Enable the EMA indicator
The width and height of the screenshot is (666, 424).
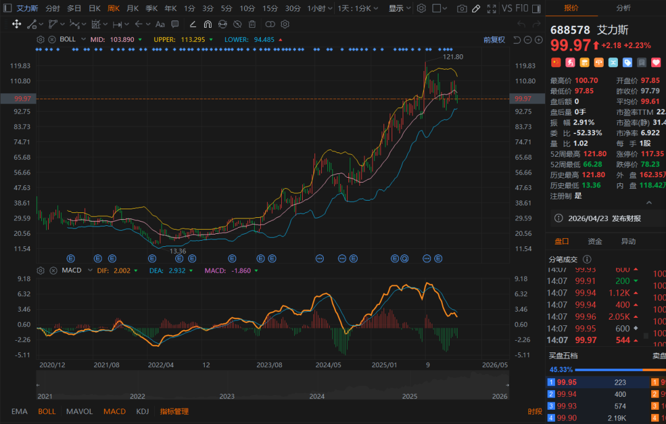(x=19, y=412)
